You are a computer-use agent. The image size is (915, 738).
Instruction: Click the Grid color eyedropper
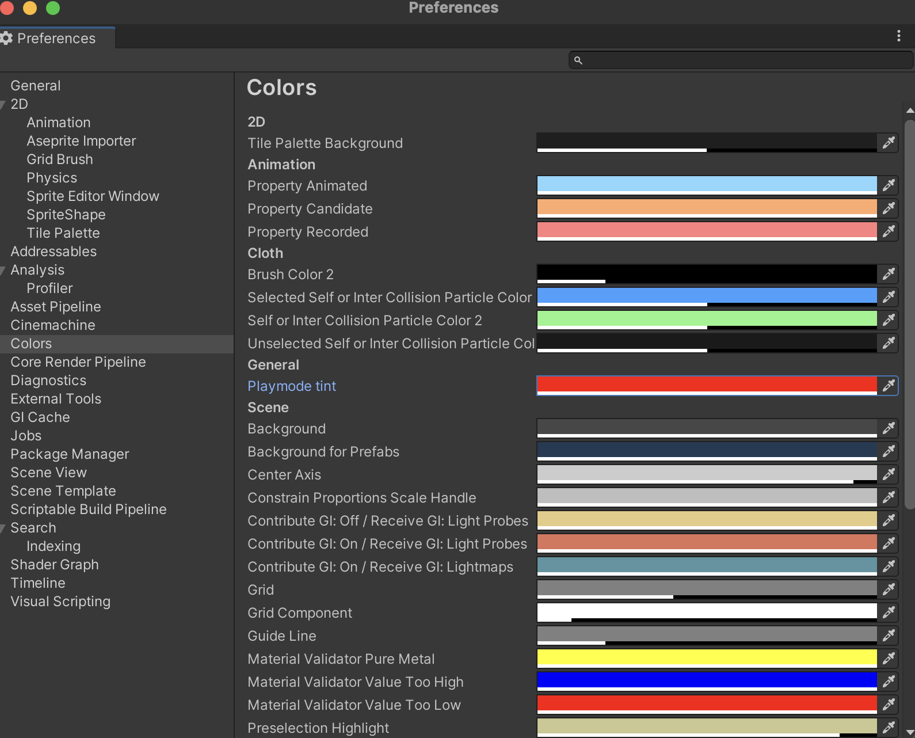point(889,589)
